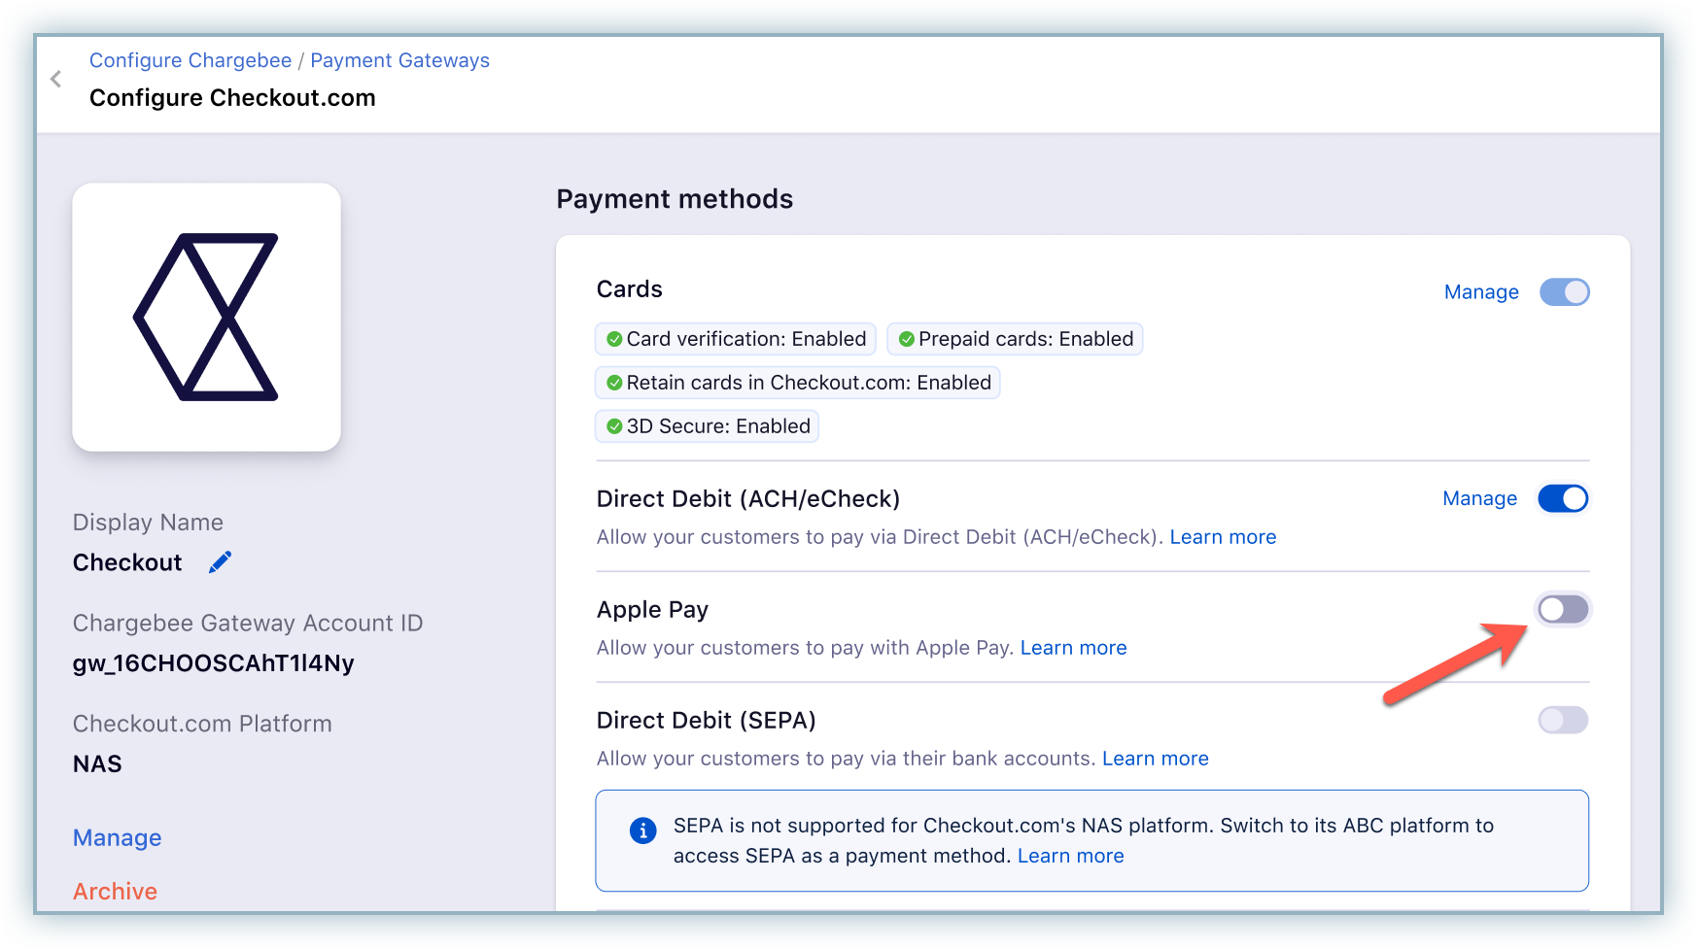Viewport: 1697px width, 948px height.
Task: Click Manage for Direct Debit (ACH/eCheck)
Action: 1479,498
